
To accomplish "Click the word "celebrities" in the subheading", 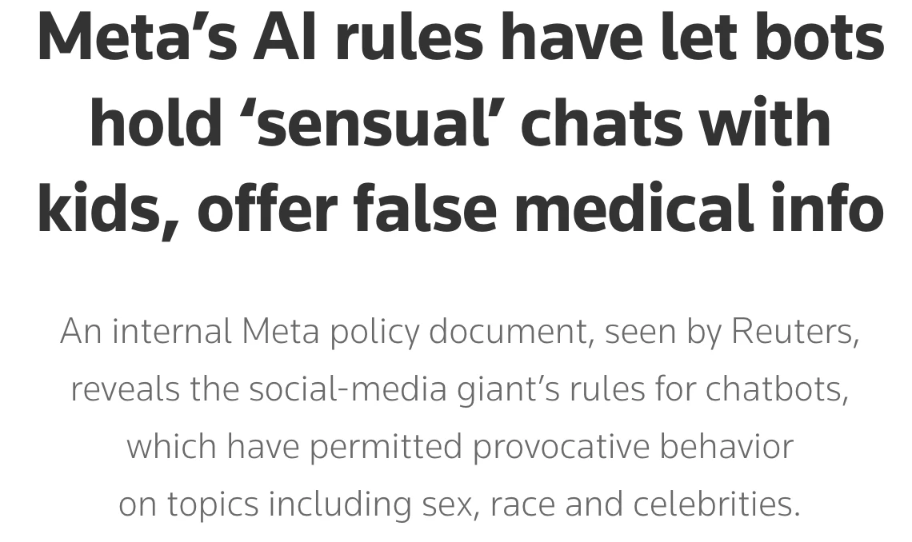I will tap(716, 504).
